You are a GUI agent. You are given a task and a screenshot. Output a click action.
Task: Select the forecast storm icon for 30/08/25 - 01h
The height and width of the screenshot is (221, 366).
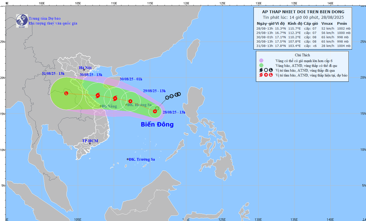coord(115,98)
